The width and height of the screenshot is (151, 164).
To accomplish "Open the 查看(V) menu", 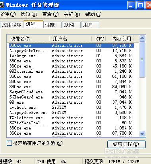I will (50, 14).
